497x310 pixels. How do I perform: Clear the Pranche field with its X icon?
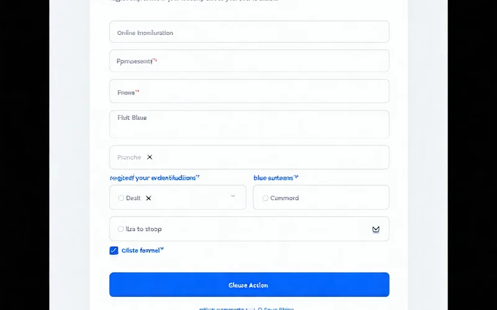pos(150,157)
